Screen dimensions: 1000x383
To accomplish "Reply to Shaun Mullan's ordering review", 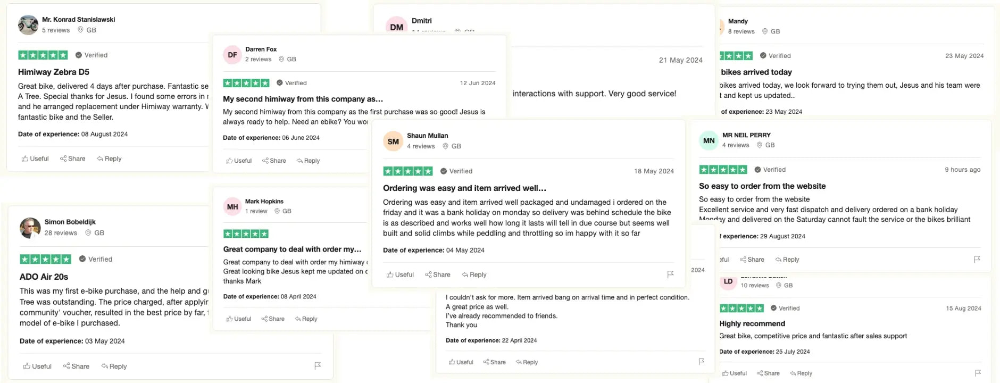I will (x=474, y=274).
